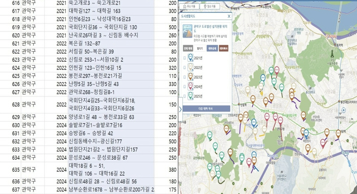357x194 pixels.
Task: Click the green 2025년 legend pin icon
Action: tap(191, 95)
